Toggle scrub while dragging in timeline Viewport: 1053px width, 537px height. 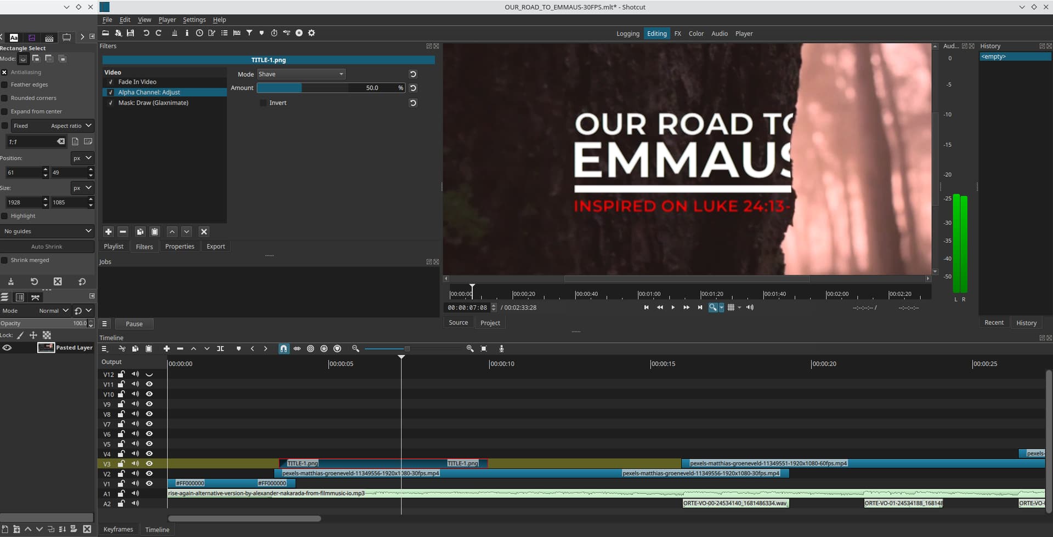[297, 349]
